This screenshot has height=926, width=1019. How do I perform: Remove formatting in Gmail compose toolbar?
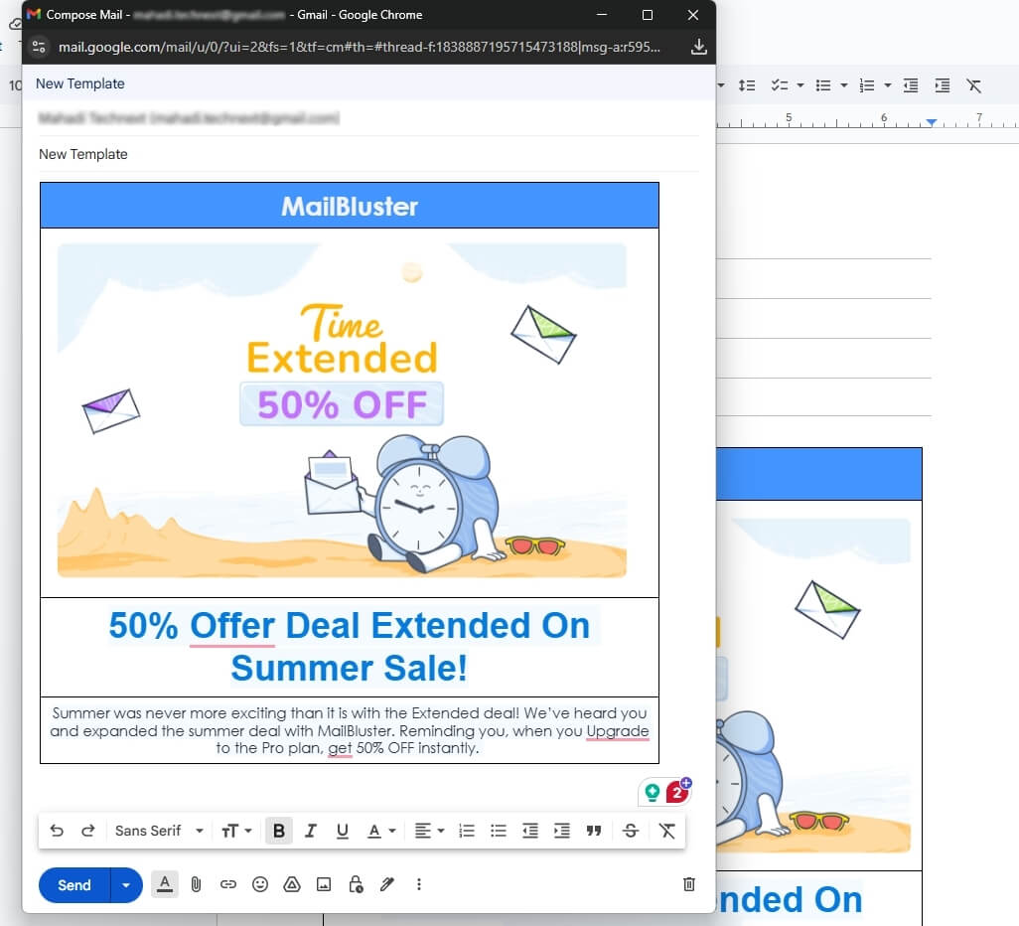point(666,831)
